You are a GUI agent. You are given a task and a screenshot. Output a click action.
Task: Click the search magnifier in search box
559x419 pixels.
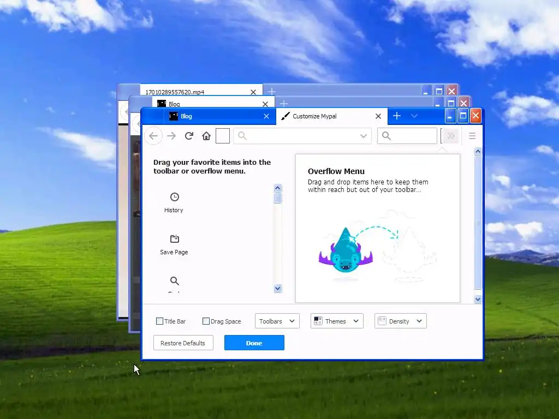386,136
